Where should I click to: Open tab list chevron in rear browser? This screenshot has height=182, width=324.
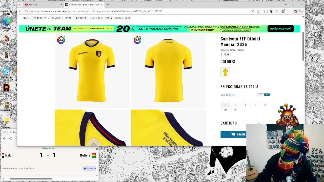[x=5, y=132]
